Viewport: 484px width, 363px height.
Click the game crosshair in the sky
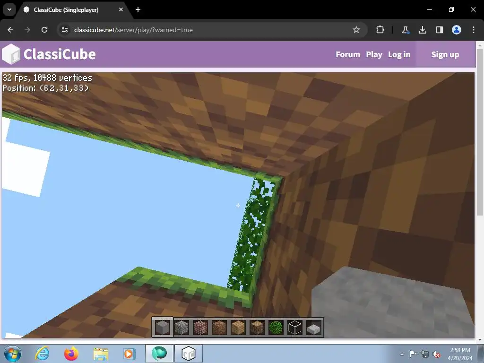coord(238,205)
